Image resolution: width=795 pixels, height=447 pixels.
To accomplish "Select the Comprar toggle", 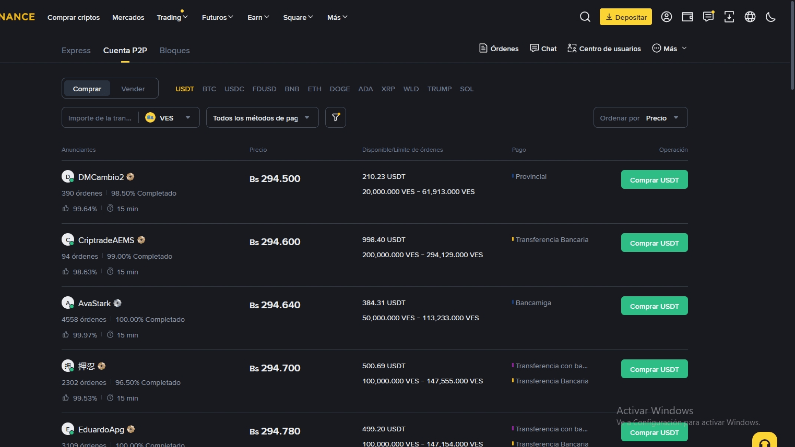I will (87, 89).
